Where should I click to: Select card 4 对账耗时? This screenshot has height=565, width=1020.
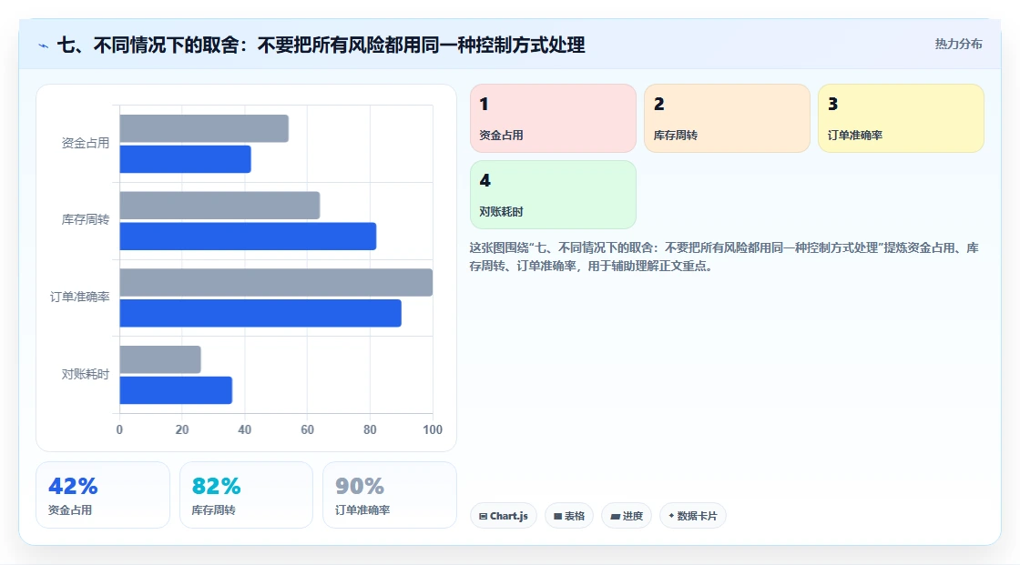(x=553, y=195)
